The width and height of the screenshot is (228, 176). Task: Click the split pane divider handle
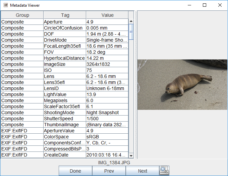pos(136,85)
